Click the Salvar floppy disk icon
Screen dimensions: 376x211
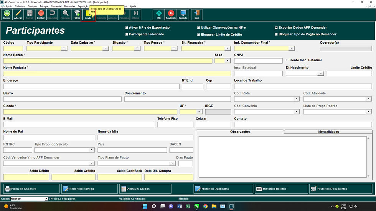(29, 15)
